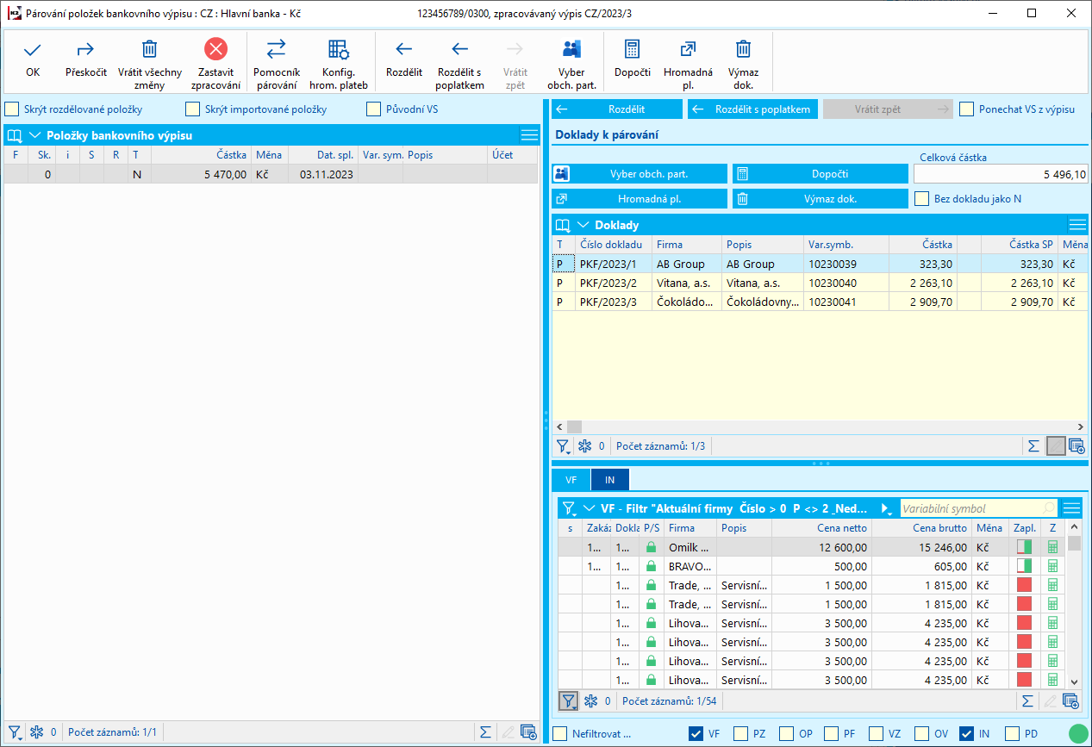Click the OK checkmark toolbar icon

[x=33, y=50]
